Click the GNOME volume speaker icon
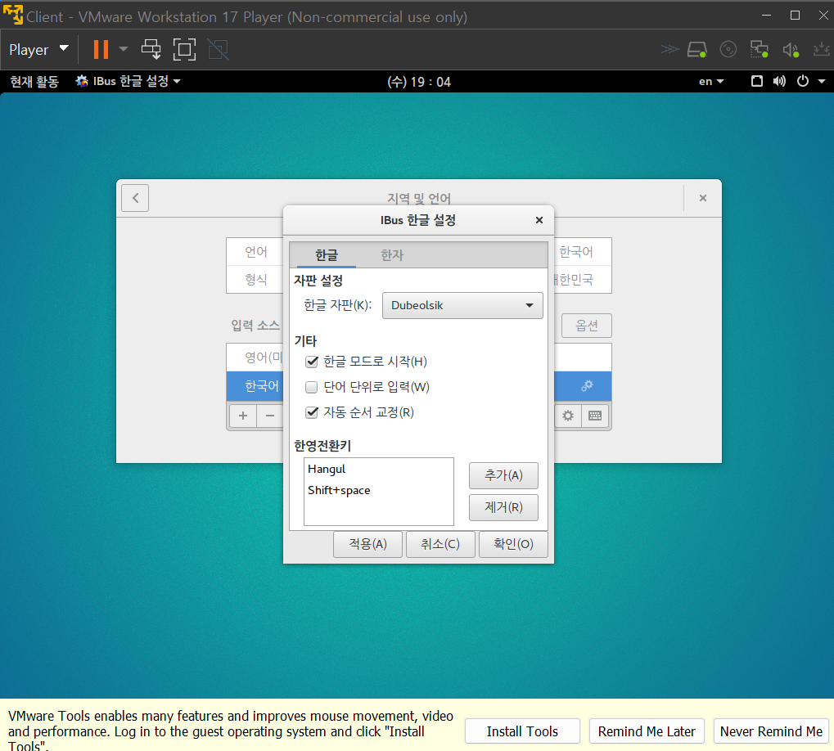 pyautogui.click(x=779, y=81)
